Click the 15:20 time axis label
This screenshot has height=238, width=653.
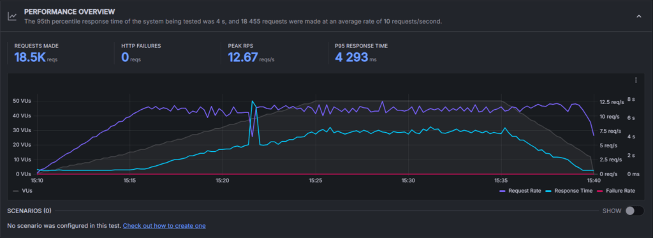tap(223, 181)
